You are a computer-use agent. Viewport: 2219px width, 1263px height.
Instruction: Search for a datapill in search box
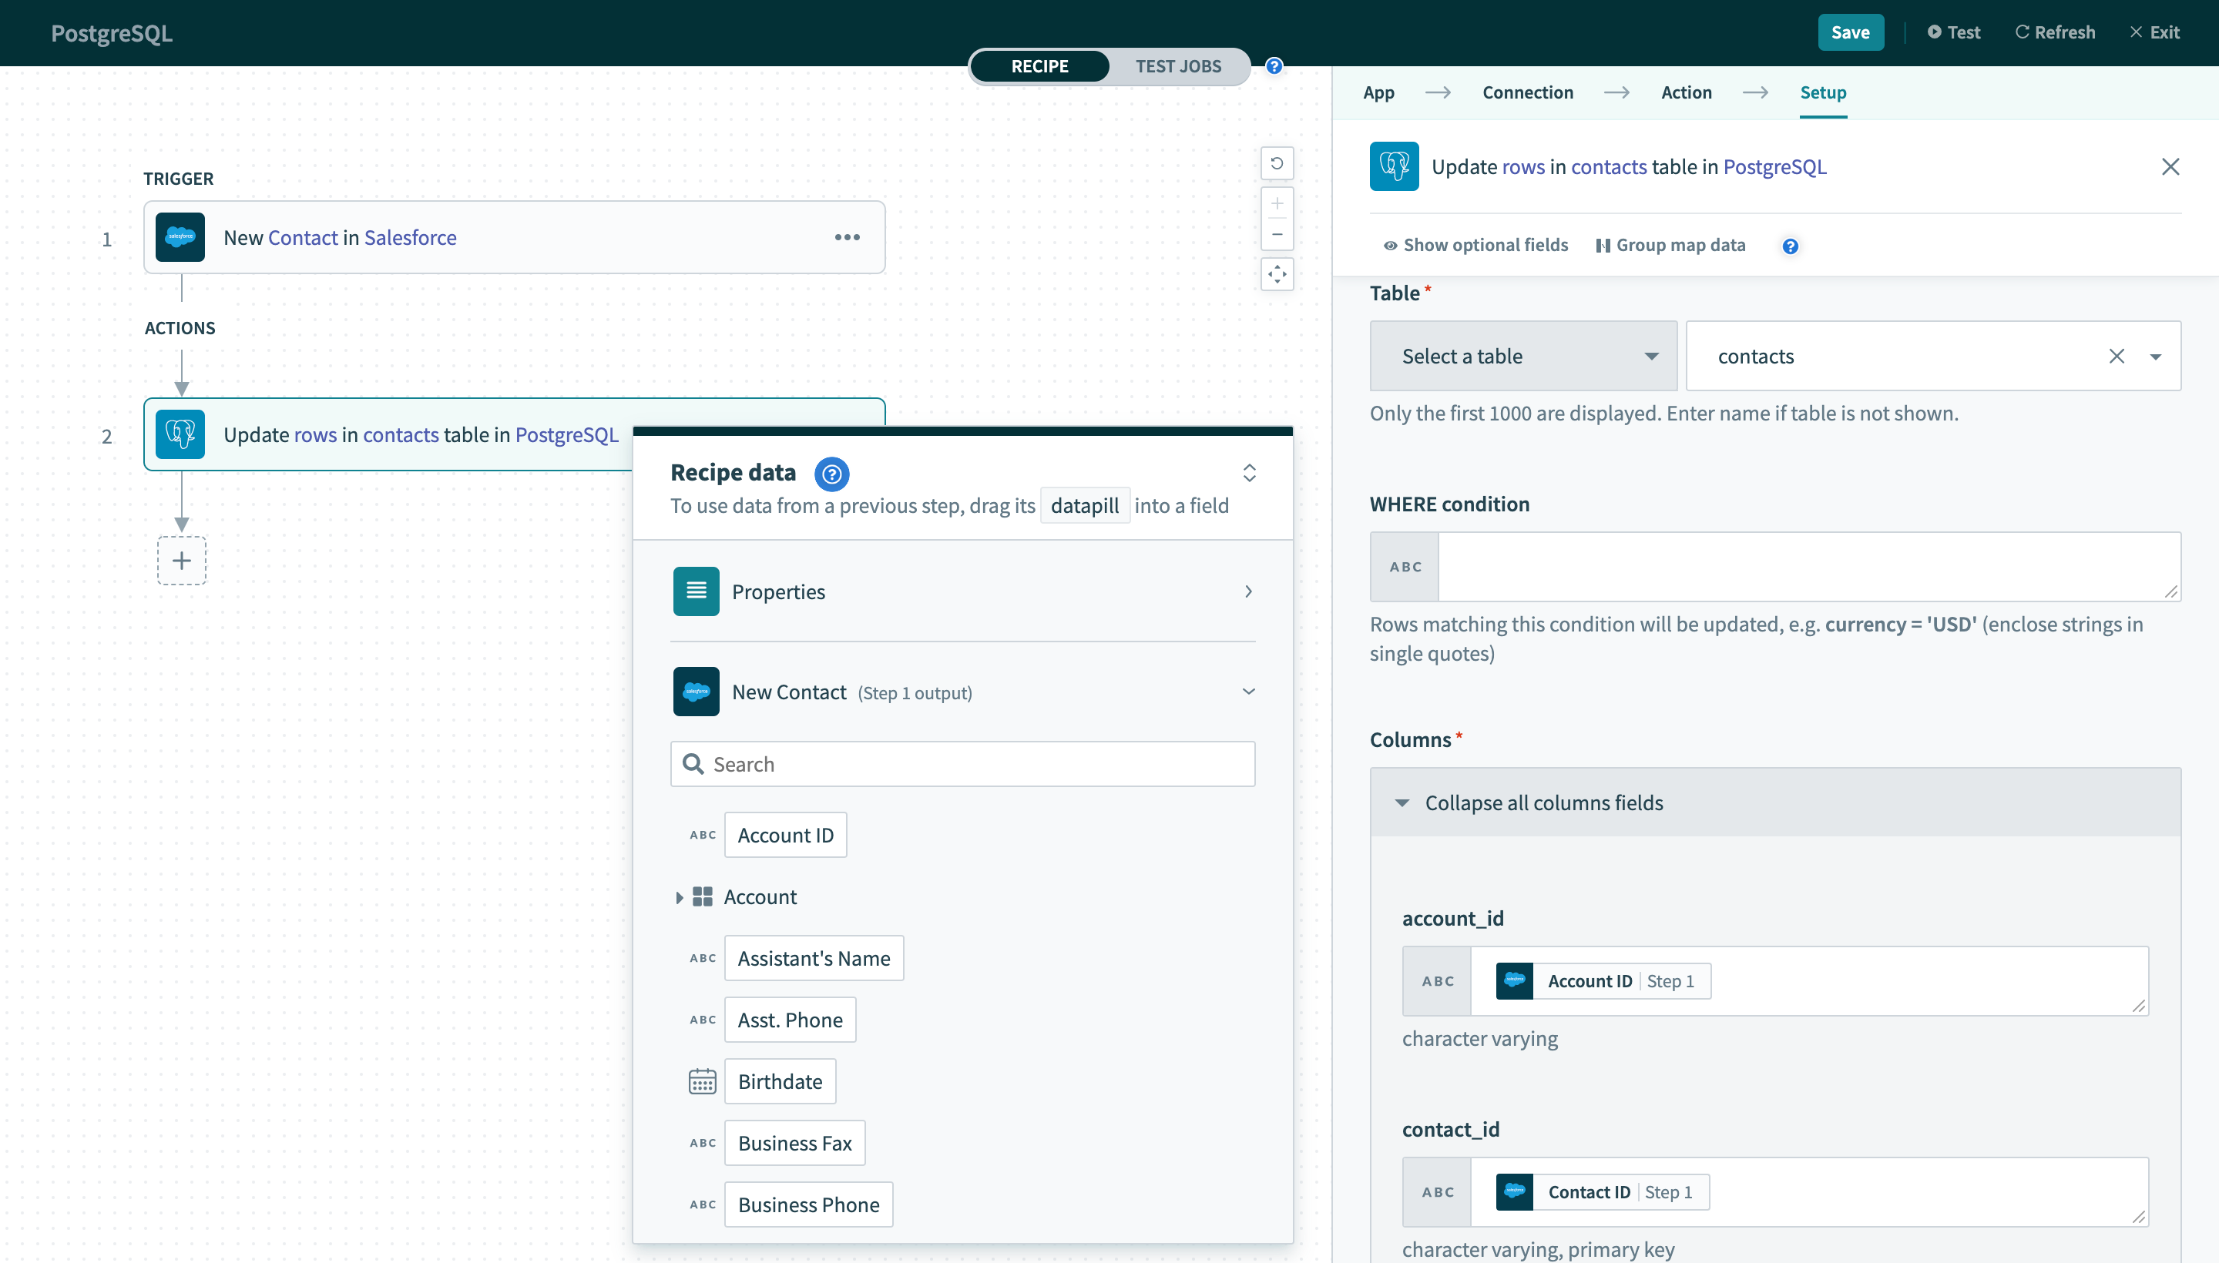click(963, 763)
